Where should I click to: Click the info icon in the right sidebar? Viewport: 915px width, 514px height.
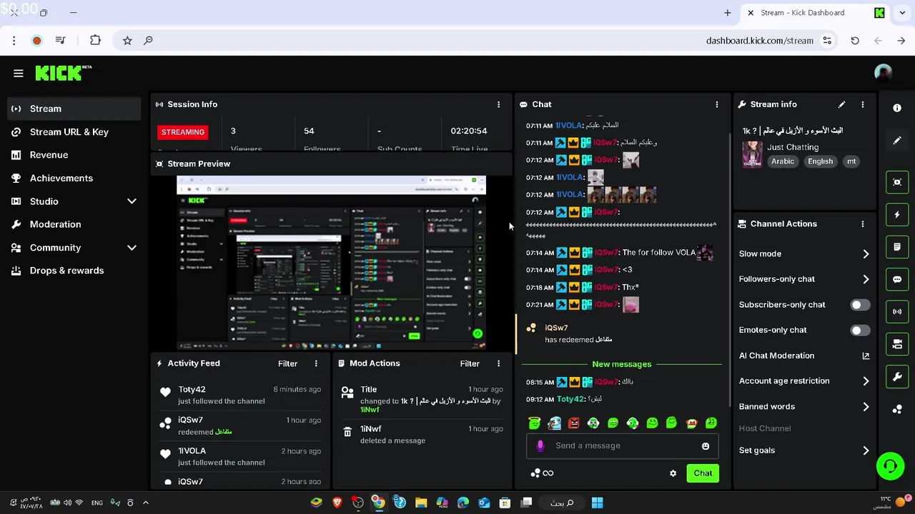click(x=897, y=108)
